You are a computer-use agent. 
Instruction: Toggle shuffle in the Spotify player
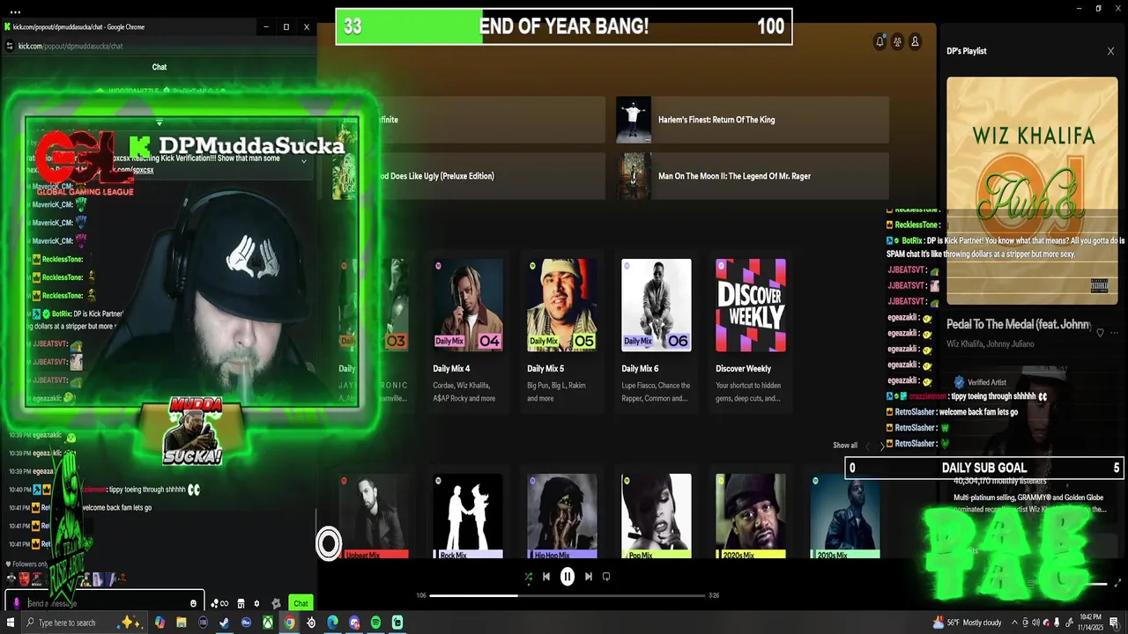coord(528,577)
